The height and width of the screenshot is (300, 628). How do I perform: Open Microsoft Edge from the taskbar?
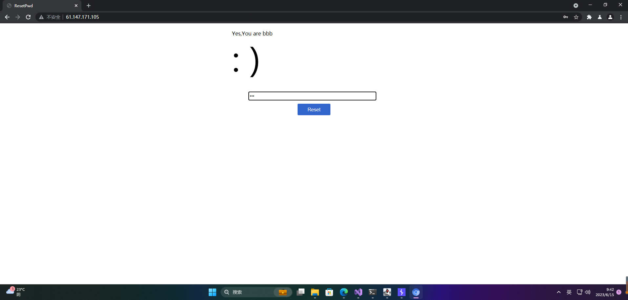344,292
